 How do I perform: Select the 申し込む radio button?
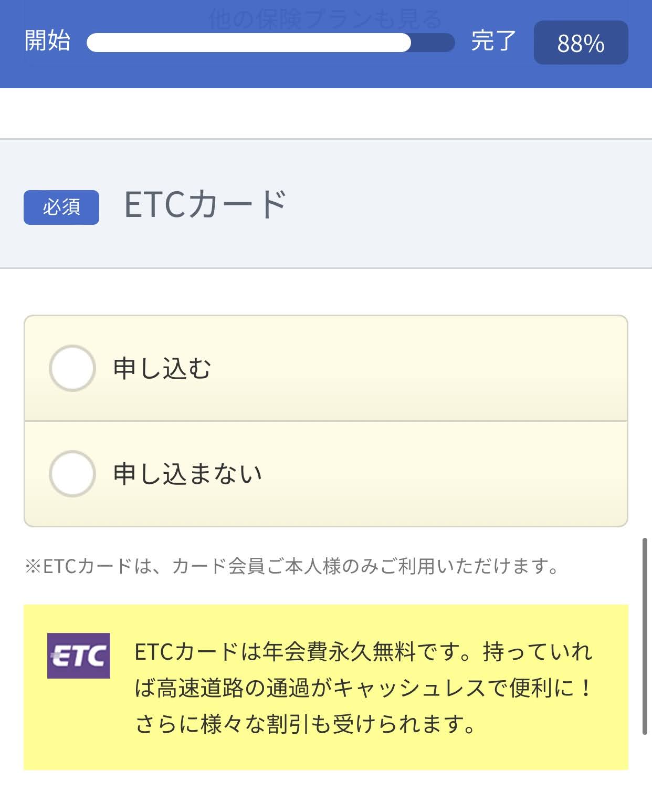click(72, 368)
